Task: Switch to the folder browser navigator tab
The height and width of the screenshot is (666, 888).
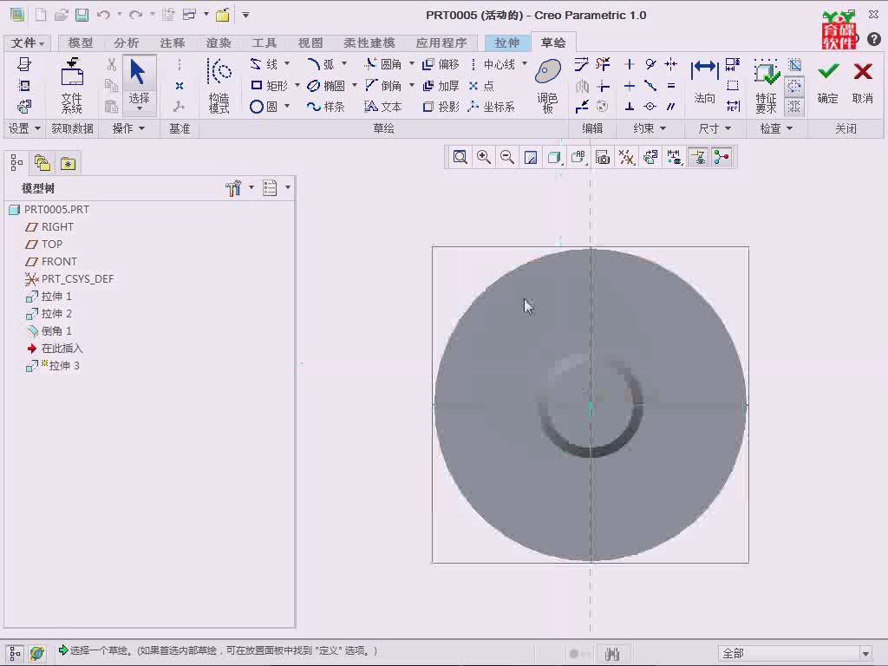Action: 42,164
